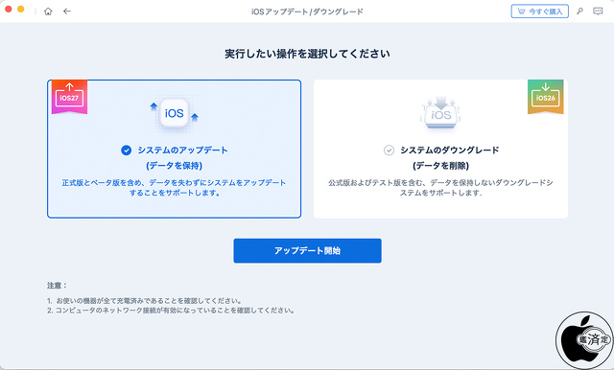Click the iOS27 upgrade badge
614x370 pixels.
click(x=69, y=97)
